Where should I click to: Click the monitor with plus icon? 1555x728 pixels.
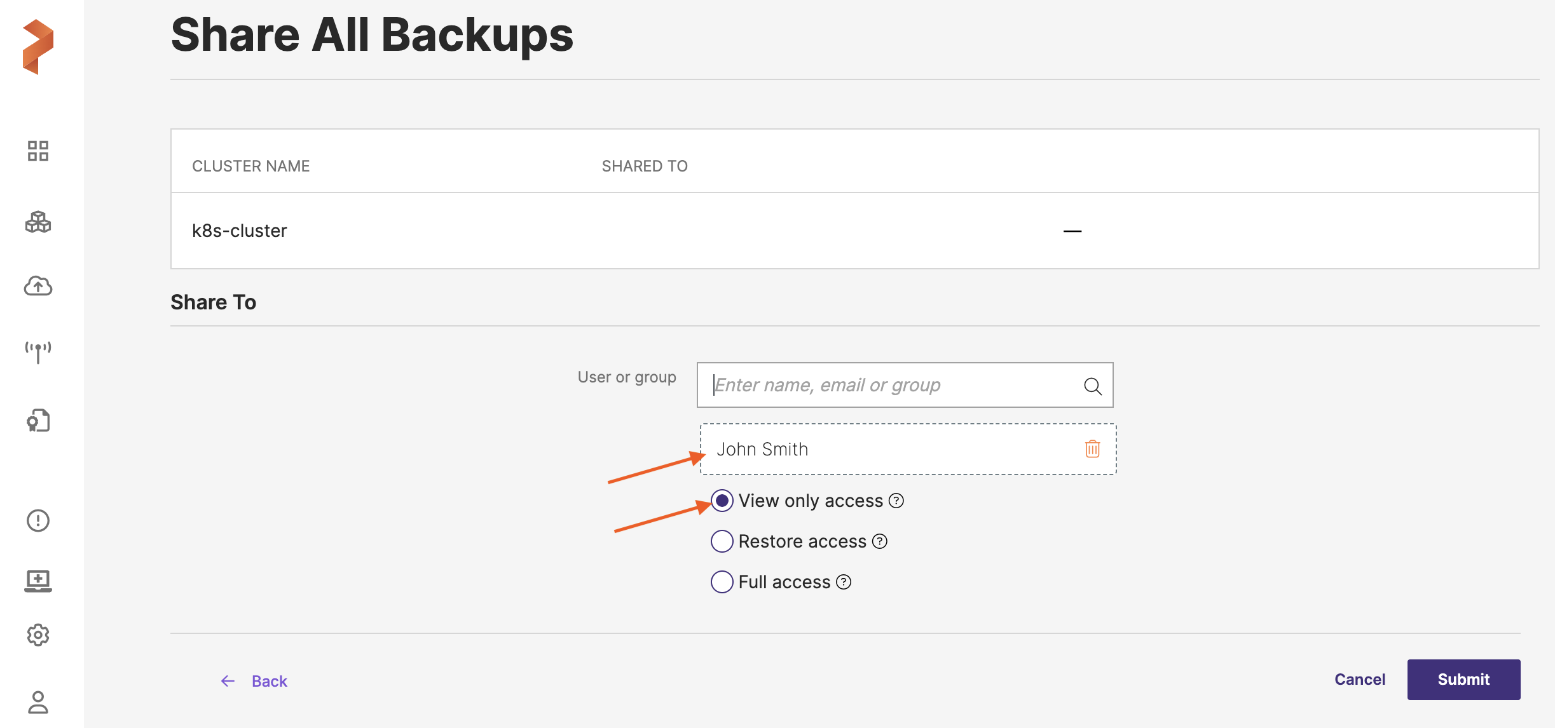point(38,580)
